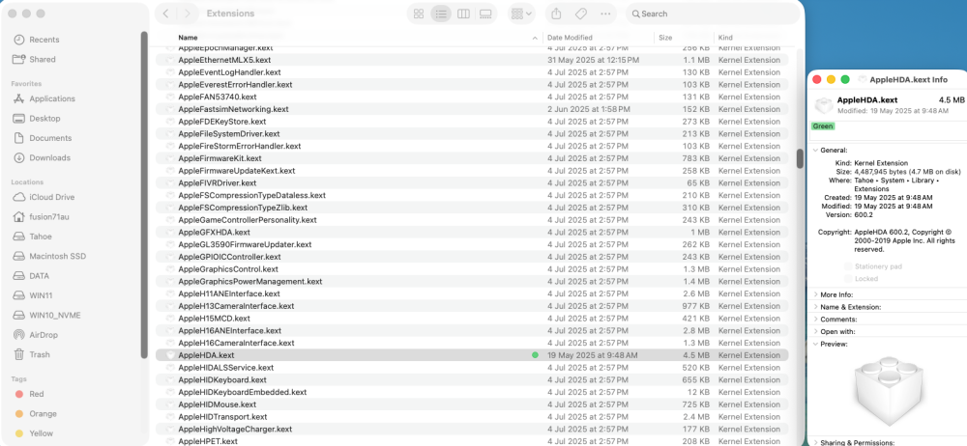Screen dimensions: 967x446
Task: Switch Finder to column view
Action: coord(463,14)
